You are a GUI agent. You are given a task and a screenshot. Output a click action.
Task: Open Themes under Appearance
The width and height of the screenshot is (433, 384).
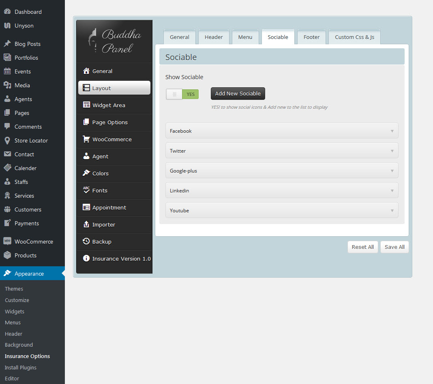click(x=14, y=289)
